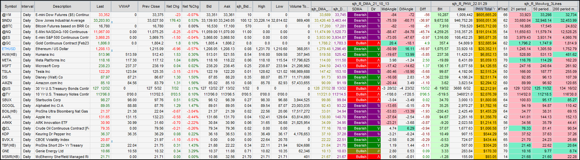Click the BH column header
580x160 pixels.
[x=440, y=9]
